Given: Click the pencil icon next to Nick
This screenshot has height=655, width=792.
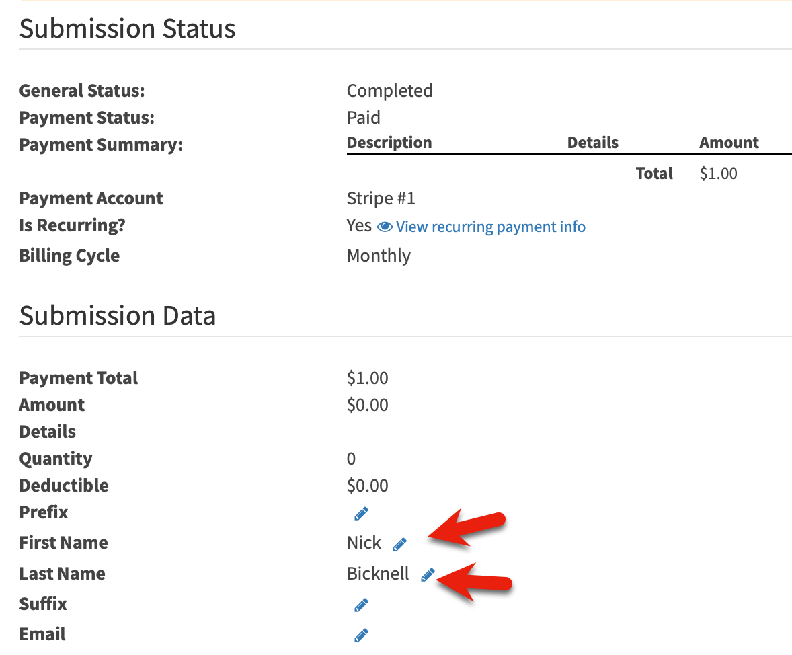Looking at the screenshot, I should pyautogui.click(x=399, y=544).
